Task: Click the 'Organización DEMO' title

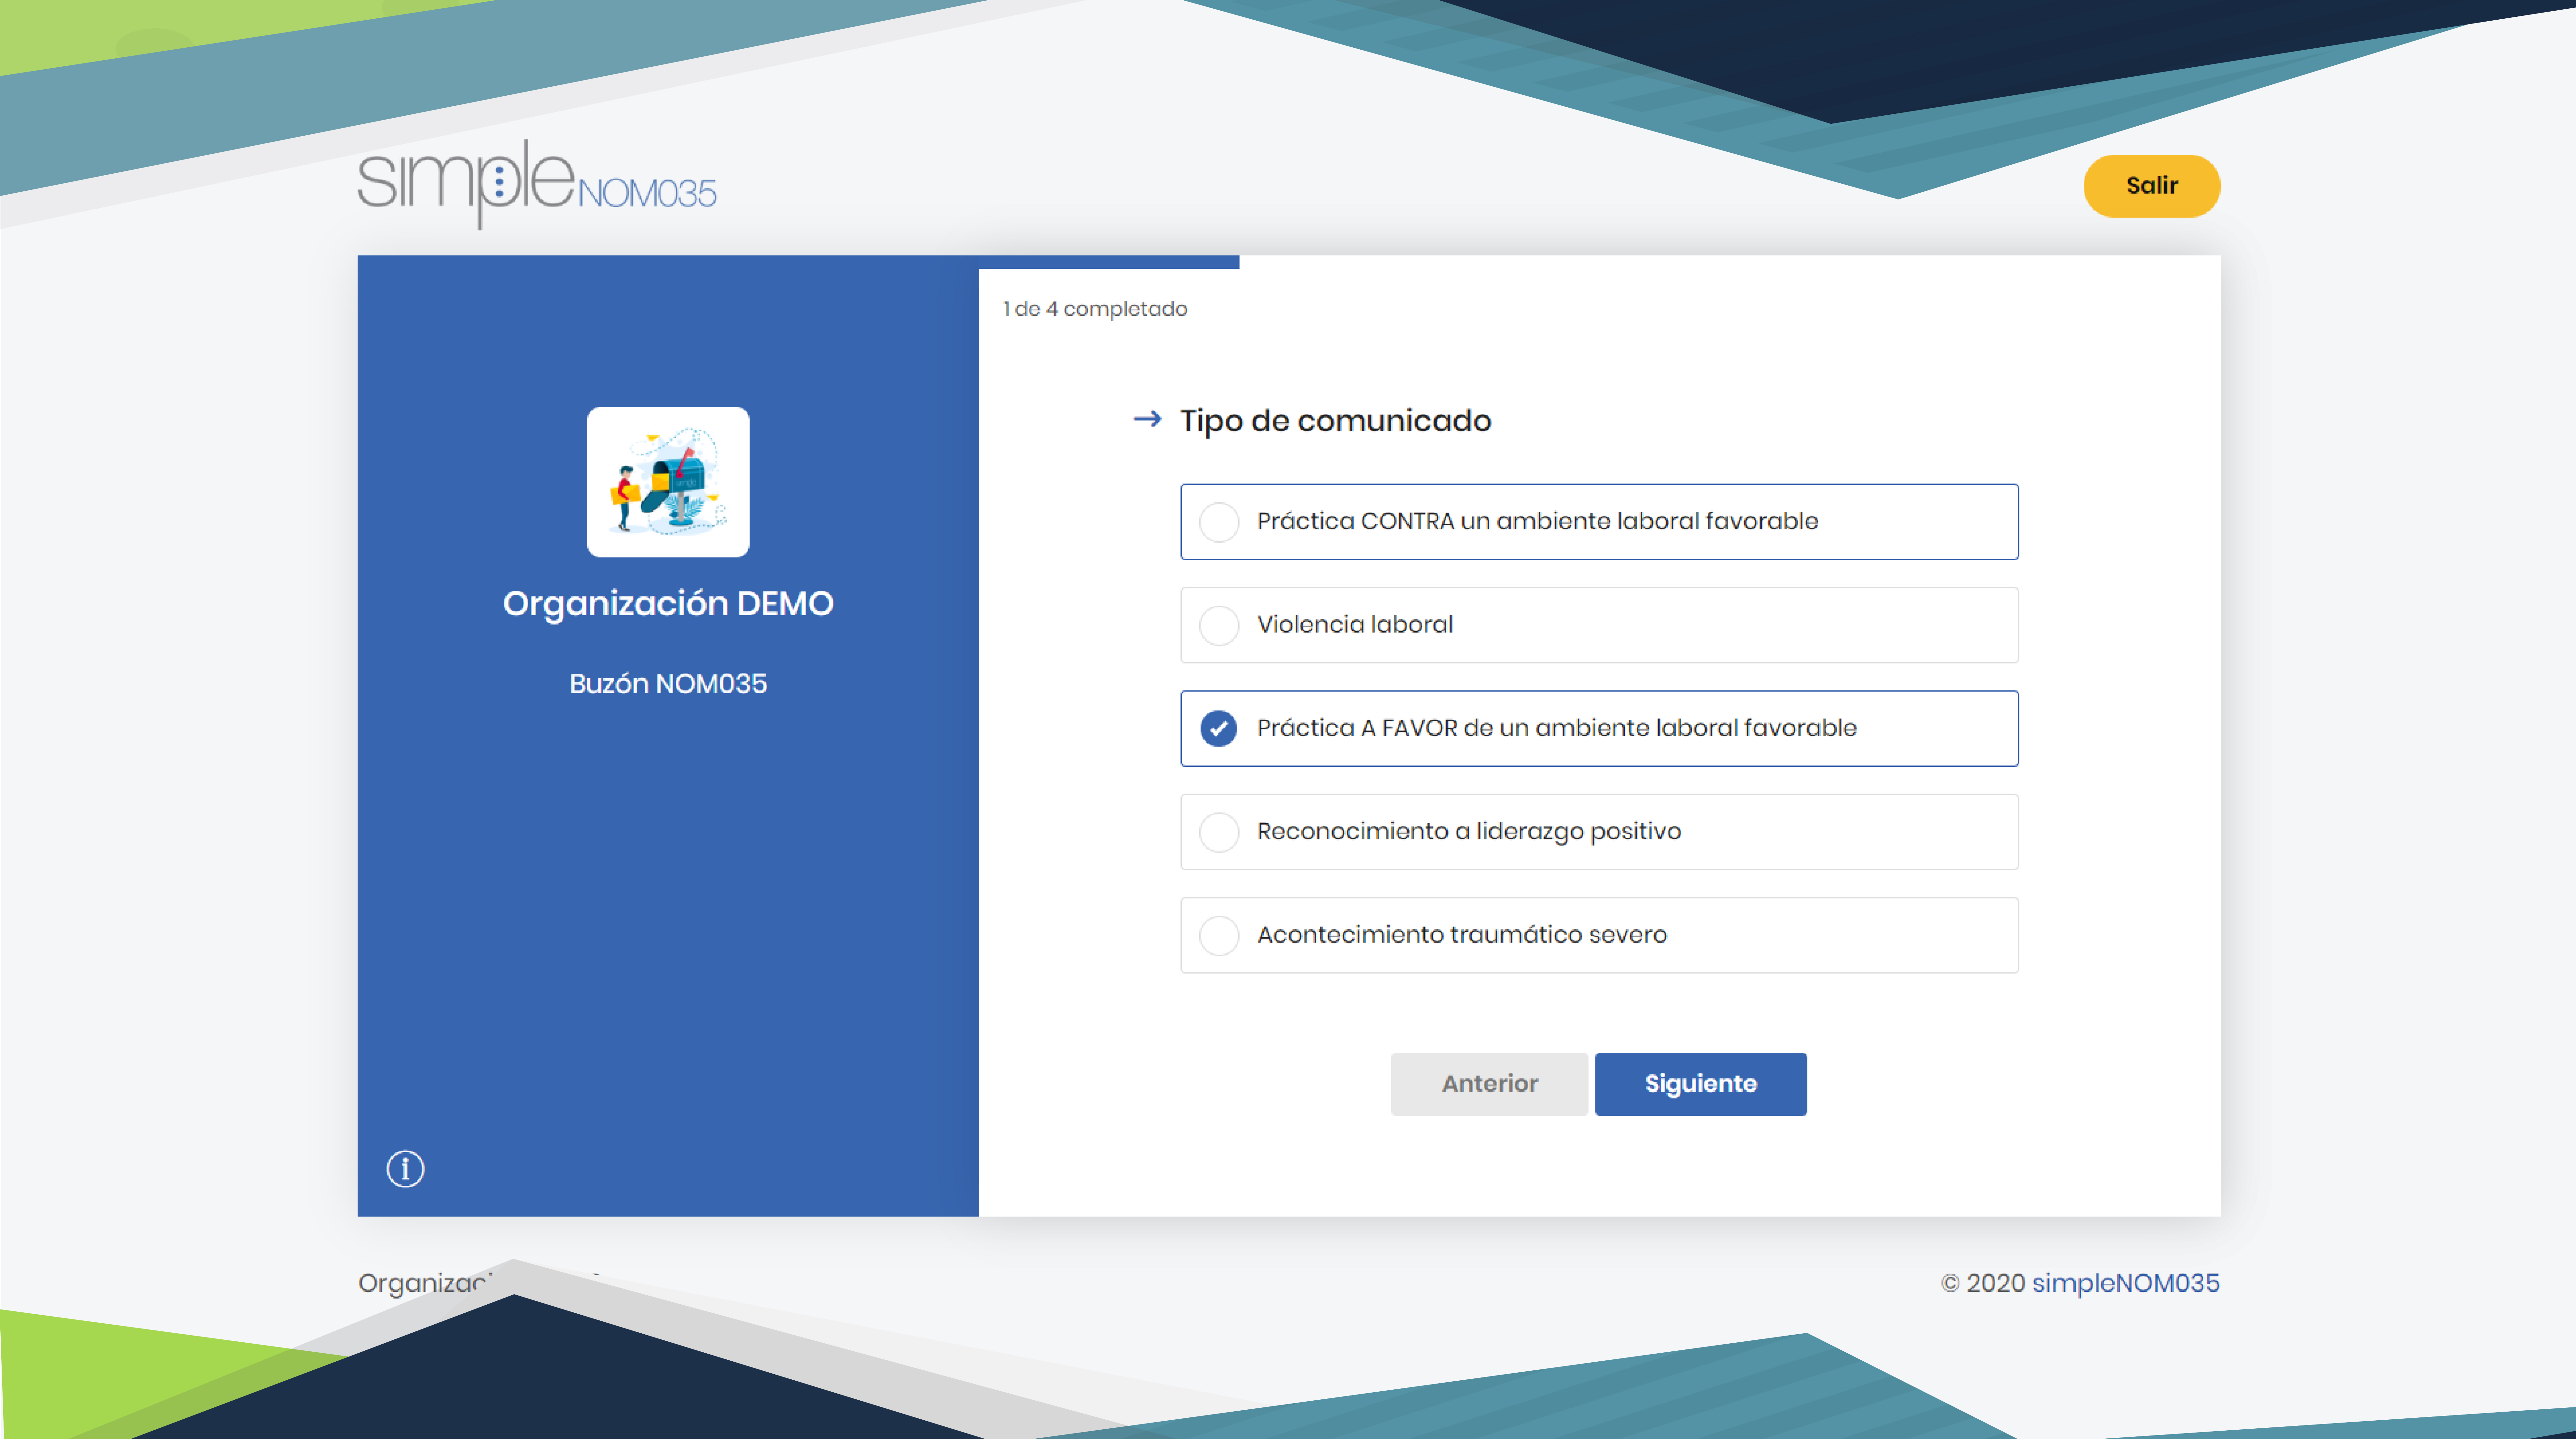Action: click(x=668, y=604)
